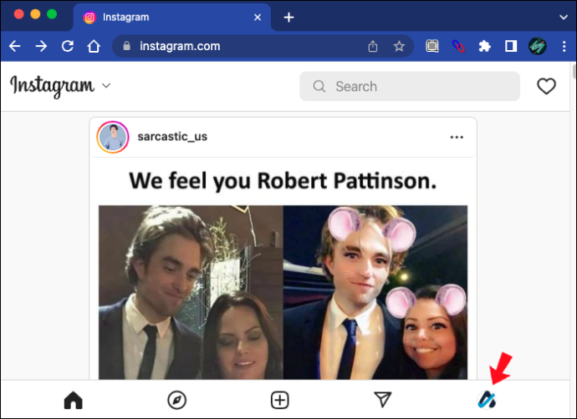577x419 pixels.
Task: Bookmark this page with star icon
Action: click(x=399, y=46)
